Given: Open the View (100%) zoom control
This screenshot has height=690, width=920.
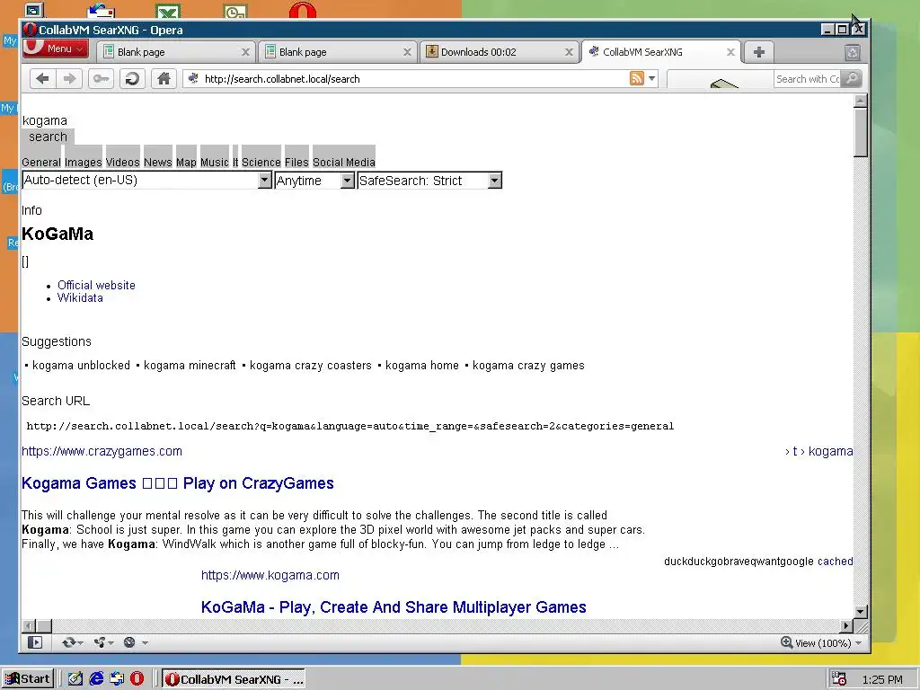Looking at the screenshot, I should 821,643.
